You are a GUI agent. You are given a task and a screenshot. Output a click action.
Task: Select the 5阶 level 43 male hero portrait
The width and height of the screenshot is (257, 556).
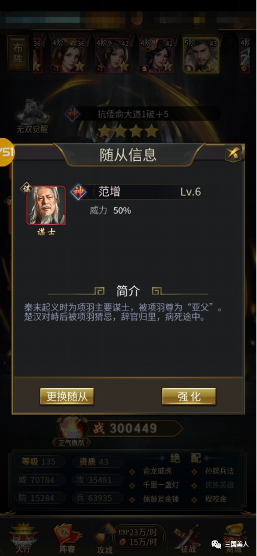pyautogui.click(x=201, y=56)
